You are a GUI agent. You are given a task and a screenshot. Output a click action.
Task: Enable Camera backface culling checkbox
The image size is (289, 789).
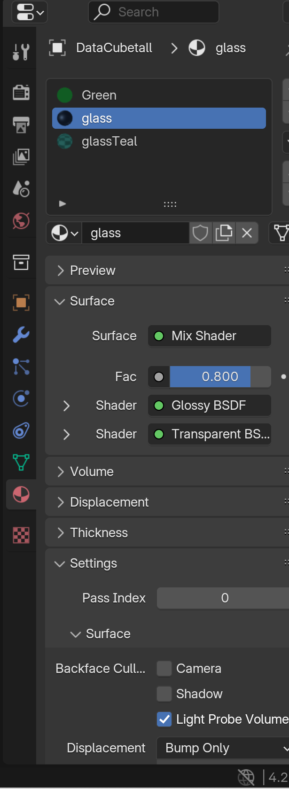[164, 668]
